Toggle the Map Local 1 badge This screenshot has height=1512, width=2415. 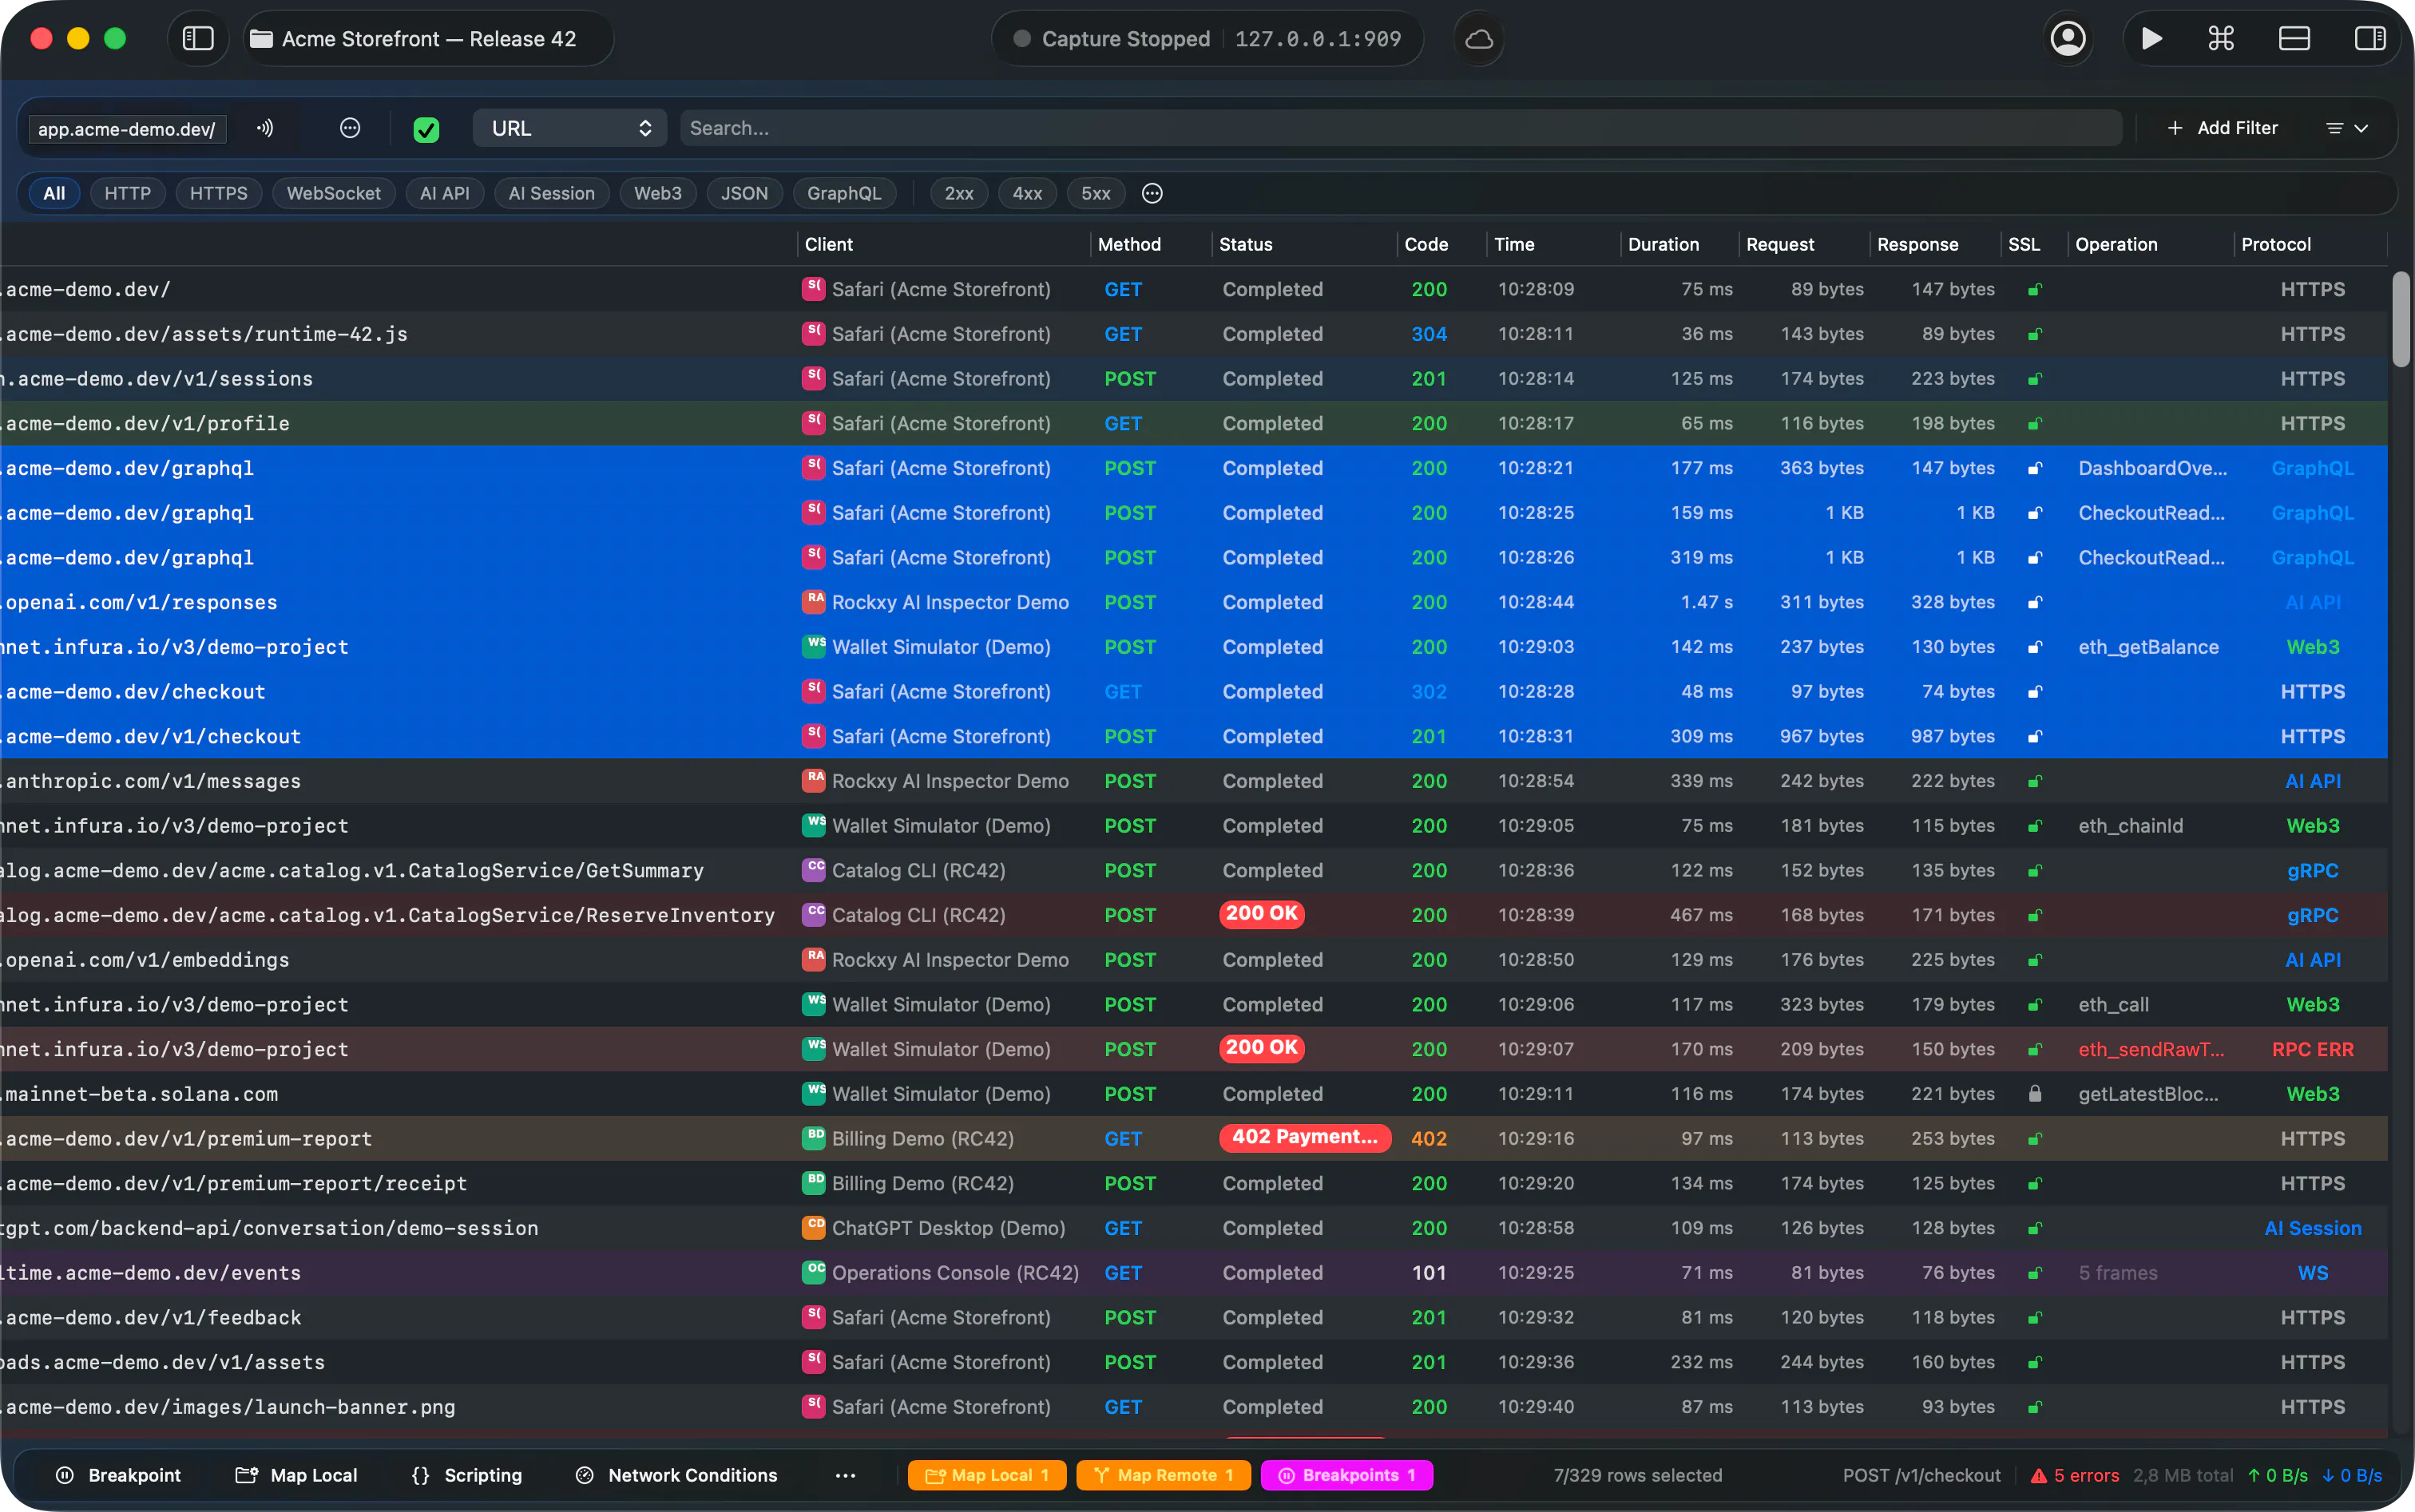[986, 1475]
